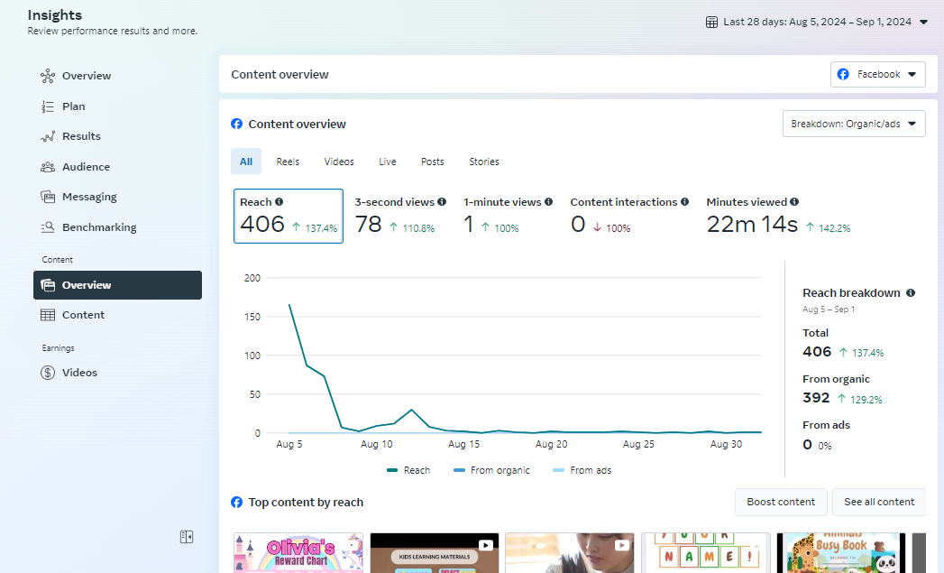Screen dimensions: 944x573
Task: Click the Results sidebar label
Action: [81, 137]
